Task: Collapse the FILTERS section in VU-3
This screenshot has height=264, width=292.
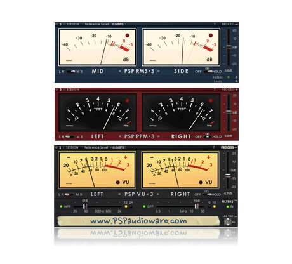Action: point(236,201)
